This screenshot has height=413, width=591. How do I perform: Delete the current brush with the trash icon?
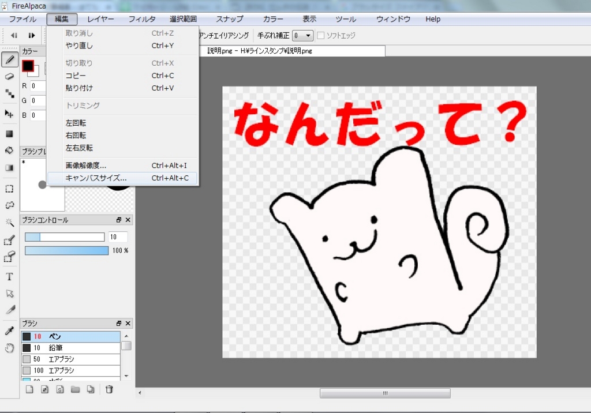point(108,389)
